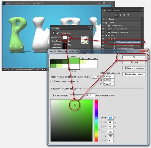Hide the highlighted P Материал row
The image size is (151, 148).
(x=103, y=42)
